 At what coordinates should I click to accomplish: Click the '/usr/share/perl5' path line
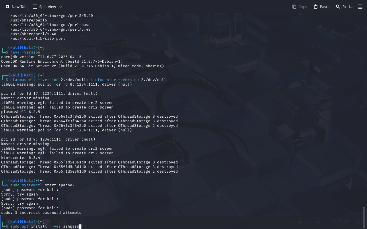(29, 20)
